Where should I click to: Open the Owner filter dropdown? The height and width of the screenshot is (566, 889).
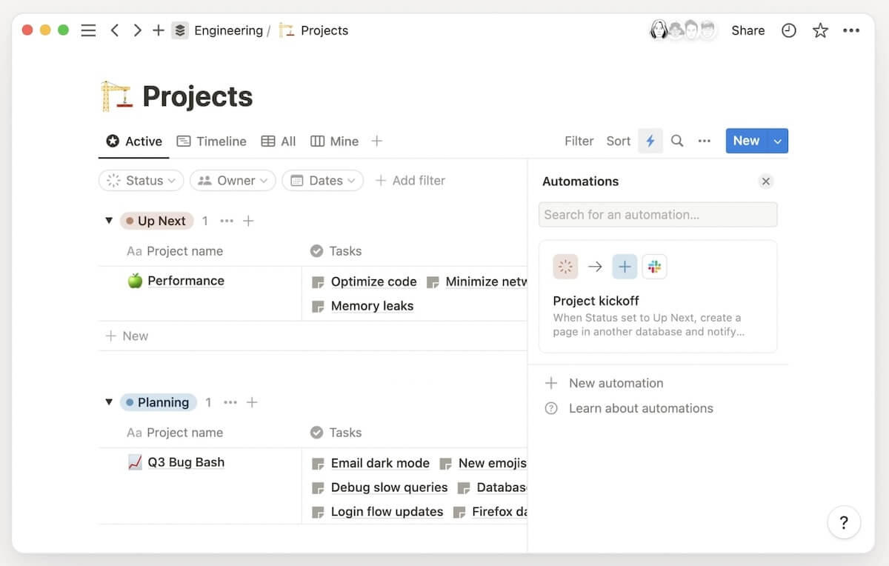click(233, 180)
